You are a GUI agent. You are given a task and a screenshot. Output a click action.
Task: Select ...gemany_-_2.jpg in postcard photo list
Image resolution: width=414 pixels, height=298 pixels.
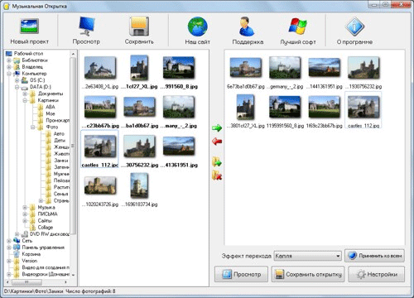[x=285, y=68]
